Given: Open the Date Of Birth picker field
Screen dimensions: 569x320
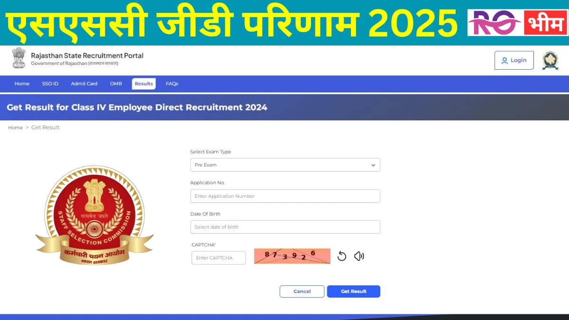Looking at the screenshot, I should [285, 227].
